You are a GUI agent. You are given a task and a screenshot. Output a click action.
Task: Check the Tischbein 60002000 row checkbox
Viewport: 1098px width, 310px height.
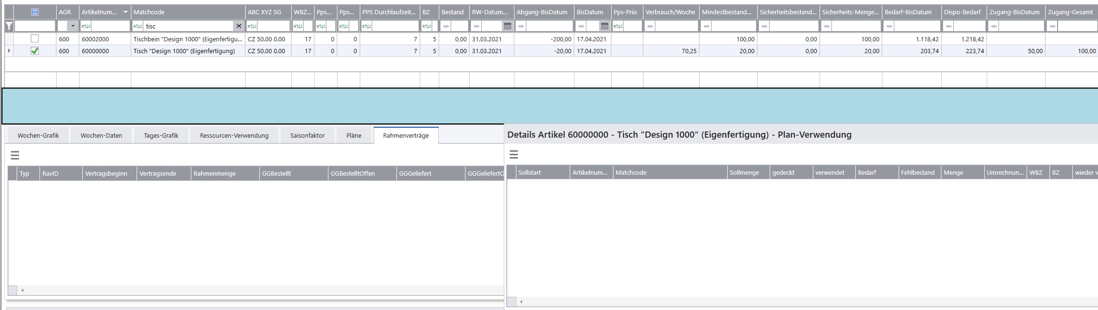[x=35, y=39]
